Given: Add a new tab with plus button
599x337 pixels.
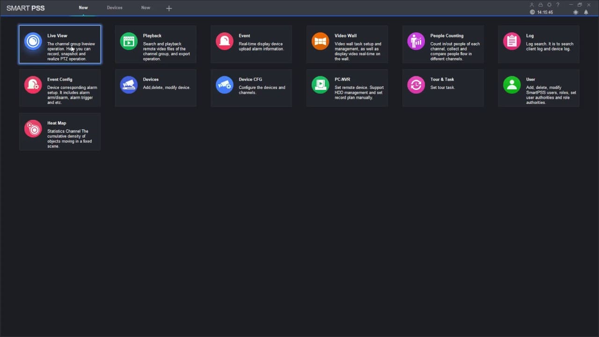Looking at the screenshot, I should point(169,8).
